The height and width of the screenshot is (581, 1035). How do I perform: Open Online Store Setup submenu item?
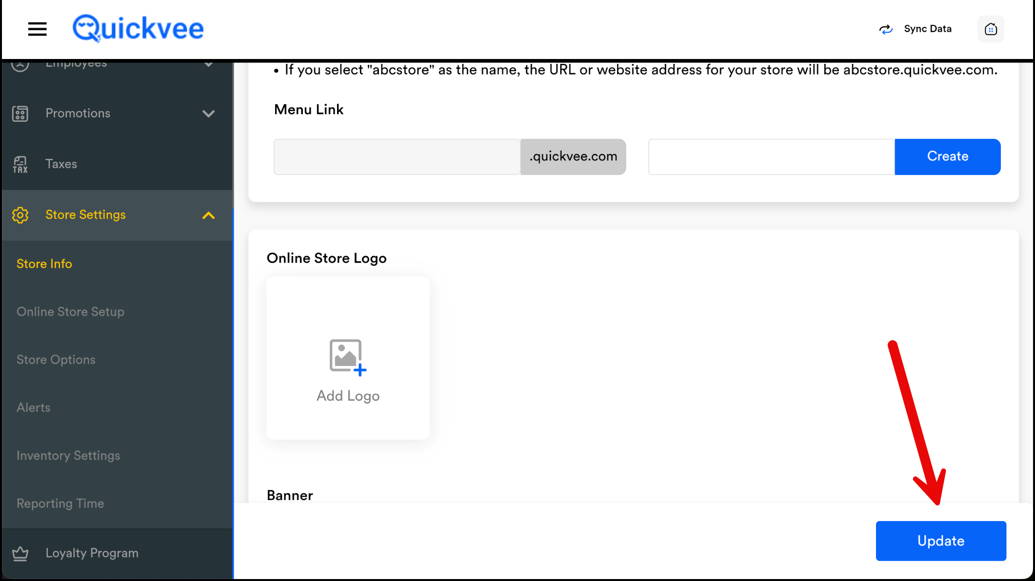pos(70,312)
